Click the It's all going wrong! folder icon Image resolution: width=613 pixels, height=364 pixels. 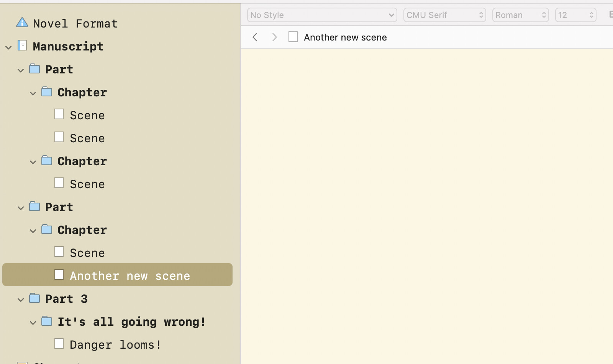click(x=47, y=321)
